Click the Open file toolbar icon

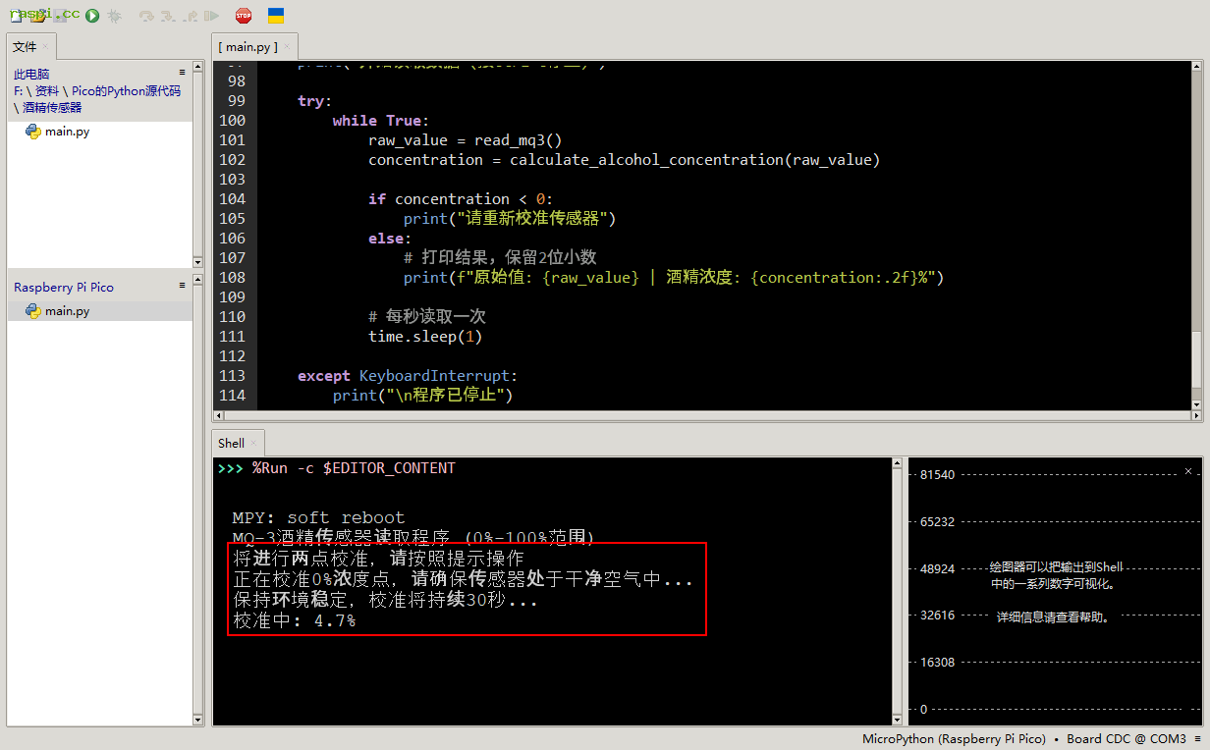(38, 16)
